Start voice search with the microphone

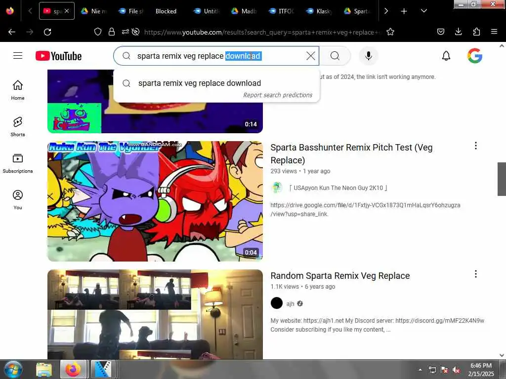point(368,56)
